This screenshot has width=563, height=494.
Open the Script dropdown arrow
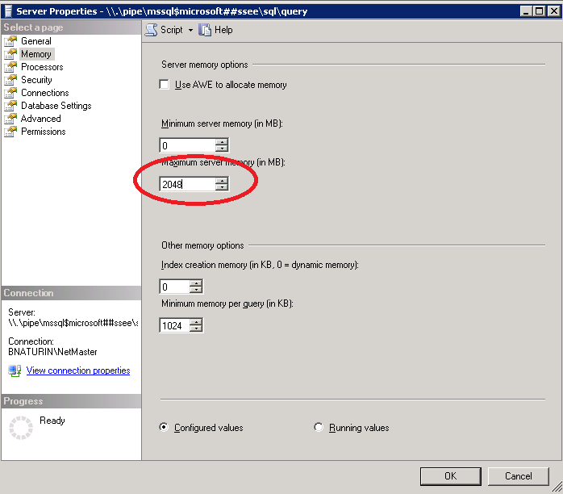[x=190, y=30]
